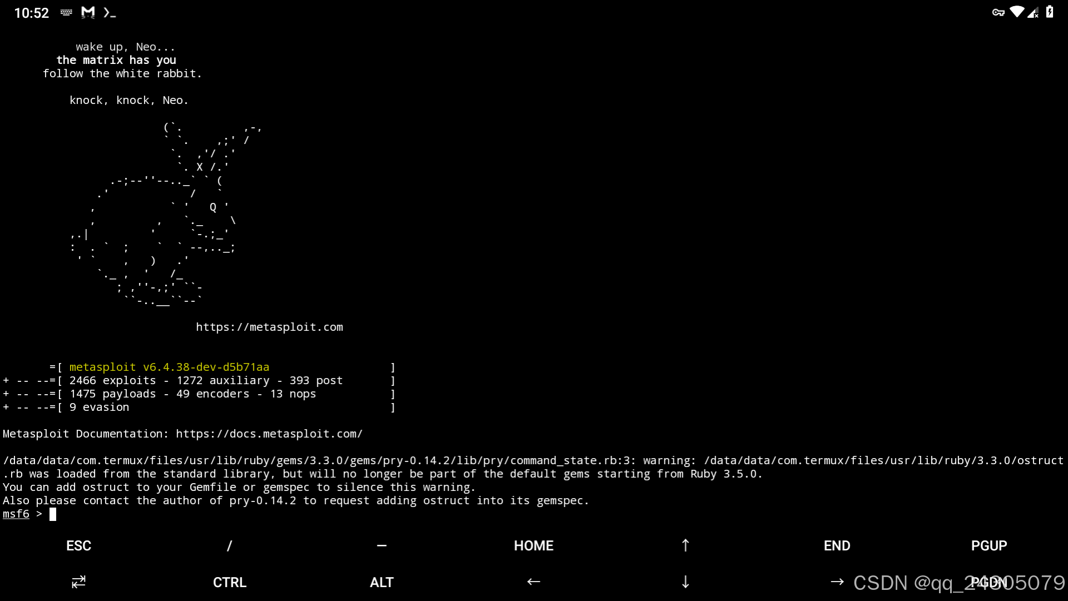
Task: Open the docs.metasploit.com documentation link
Action: (269, 434)
